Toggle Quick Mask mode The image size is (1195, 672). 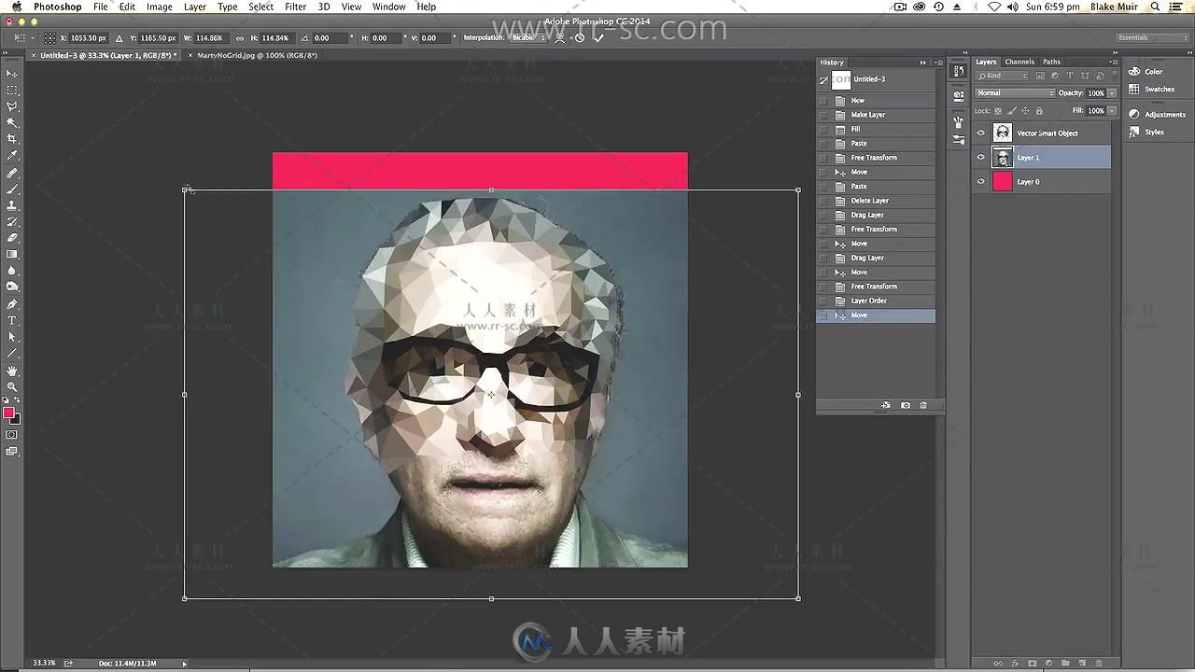tap(12, 435)
